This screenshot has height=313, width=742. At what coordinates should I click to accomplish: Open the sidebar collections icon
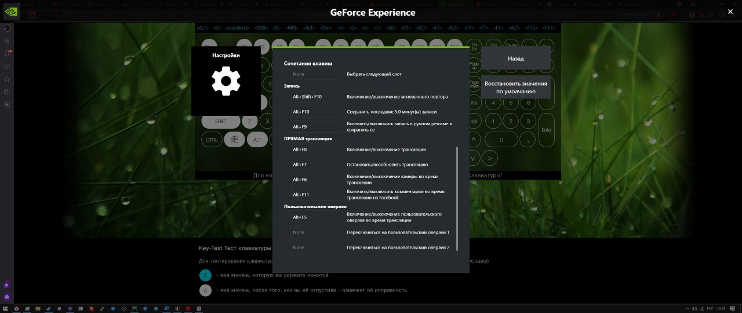[x=7, y=92]
